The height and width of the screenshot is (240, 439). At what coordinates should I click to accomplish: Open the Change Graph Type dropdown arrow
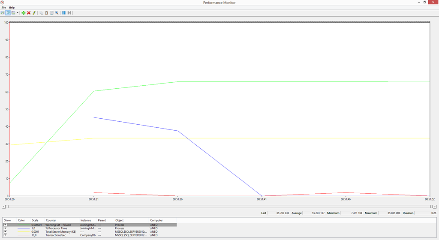tap(18, 13)
